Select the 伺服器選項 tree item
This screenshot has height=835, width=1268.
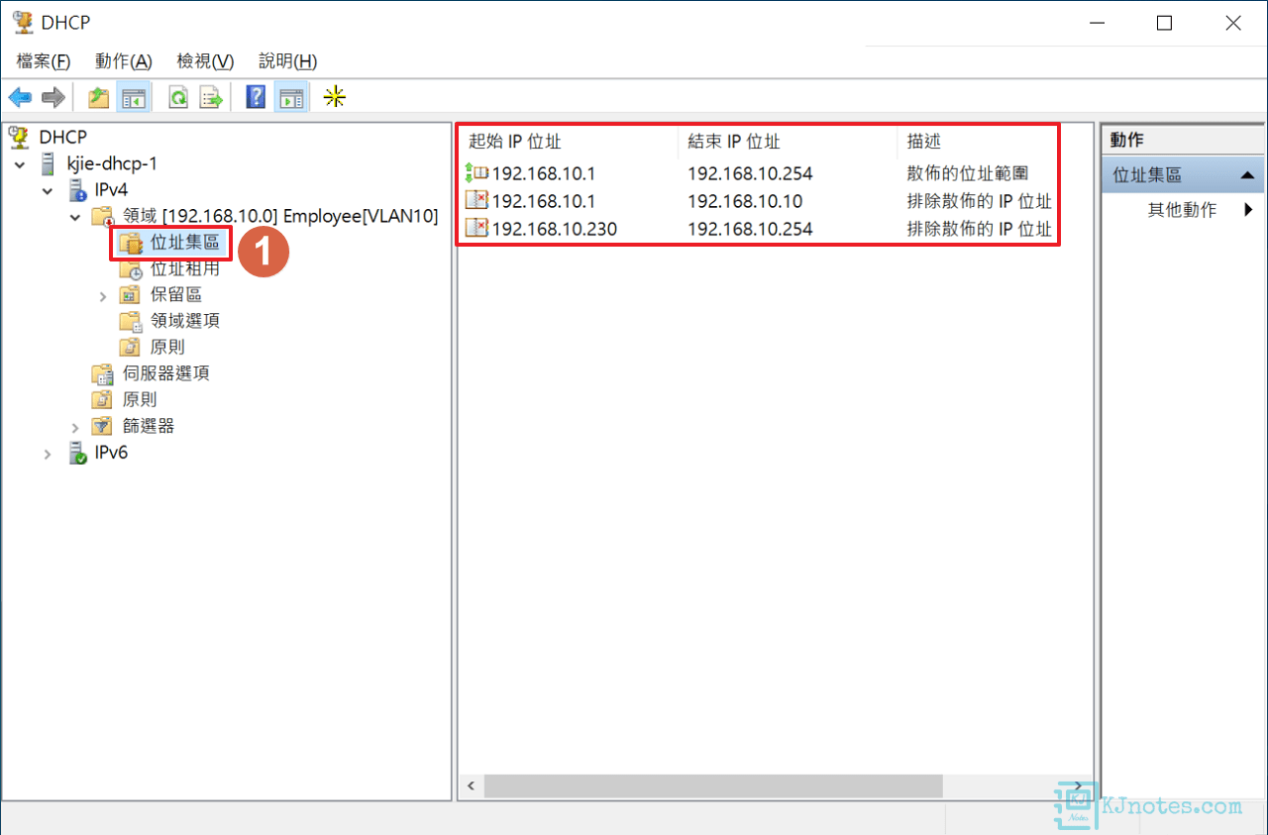tap(166, 373)
